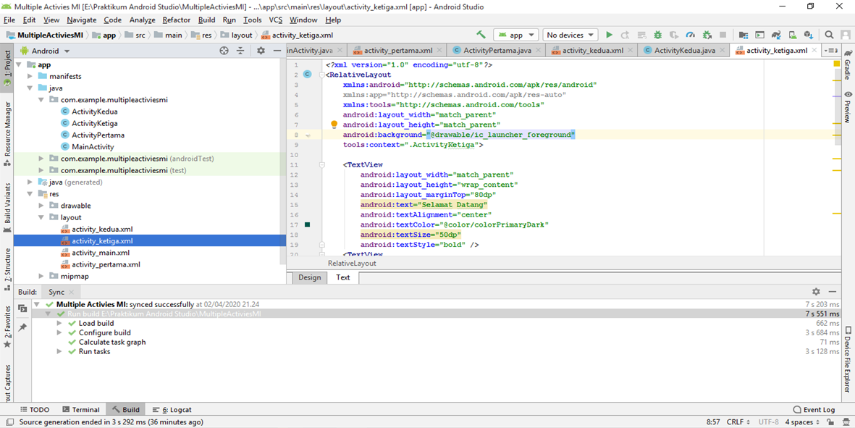Click the Stop square icon in toolbar
This screenshot has width=855, height=428.
[x=723, y=35]
